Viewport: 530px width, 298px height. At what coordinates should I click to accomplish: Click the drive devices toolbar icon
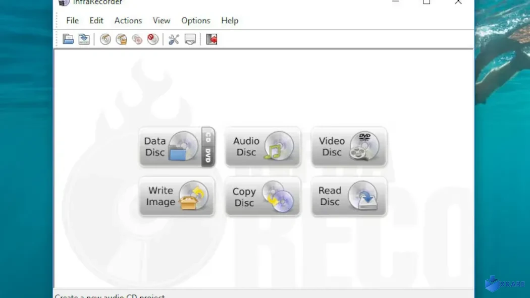point(190,39)
